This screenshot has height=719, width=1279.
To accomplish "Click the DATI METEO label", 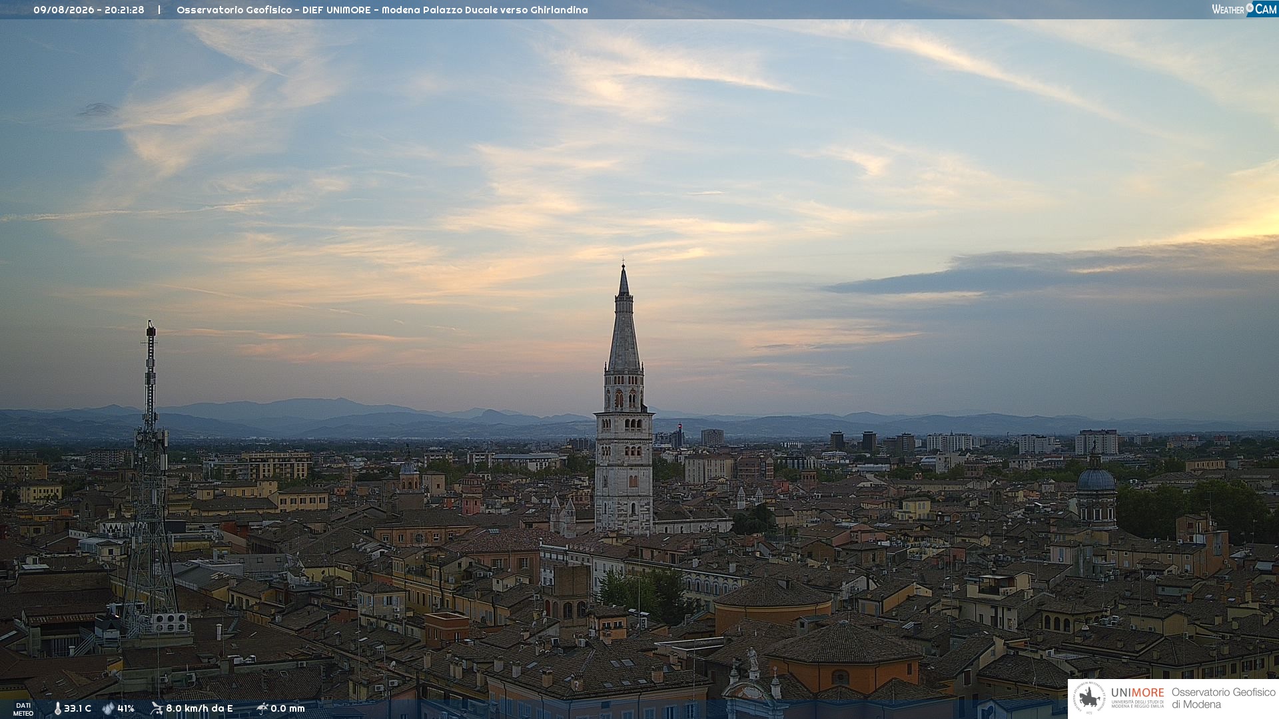I will [23, 709].
